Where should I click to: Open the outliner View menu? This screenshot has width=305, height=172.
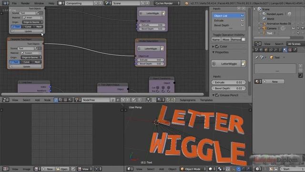[267, 44]
